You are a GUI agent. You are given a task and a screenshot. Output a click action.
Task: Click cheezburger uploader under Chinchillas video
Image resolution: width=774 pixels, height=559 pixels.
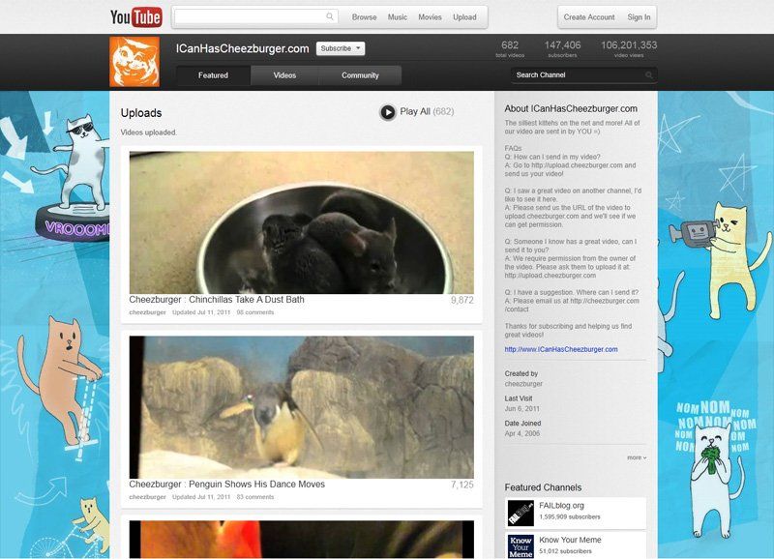(x=148, y=312)
